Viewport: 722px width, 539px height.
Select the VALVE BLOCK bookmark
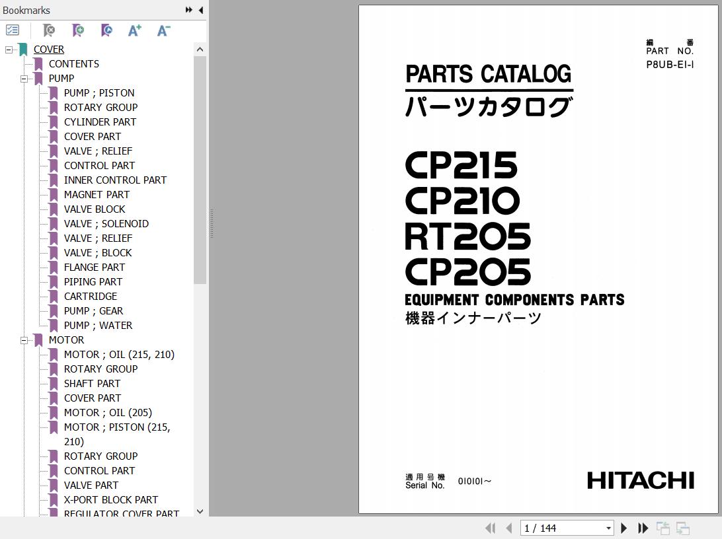coord(95,209)
